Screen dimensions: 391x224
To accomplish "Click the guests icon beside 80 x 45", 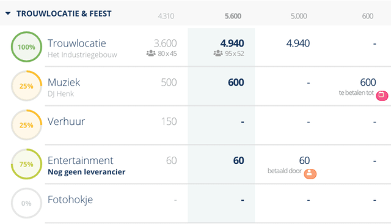I will [x=151, y=53].
